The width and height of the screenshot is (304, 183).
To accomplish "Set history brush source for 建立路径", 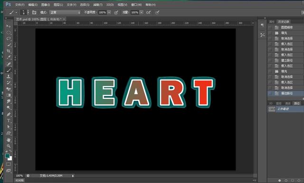I will click(270, 60).
